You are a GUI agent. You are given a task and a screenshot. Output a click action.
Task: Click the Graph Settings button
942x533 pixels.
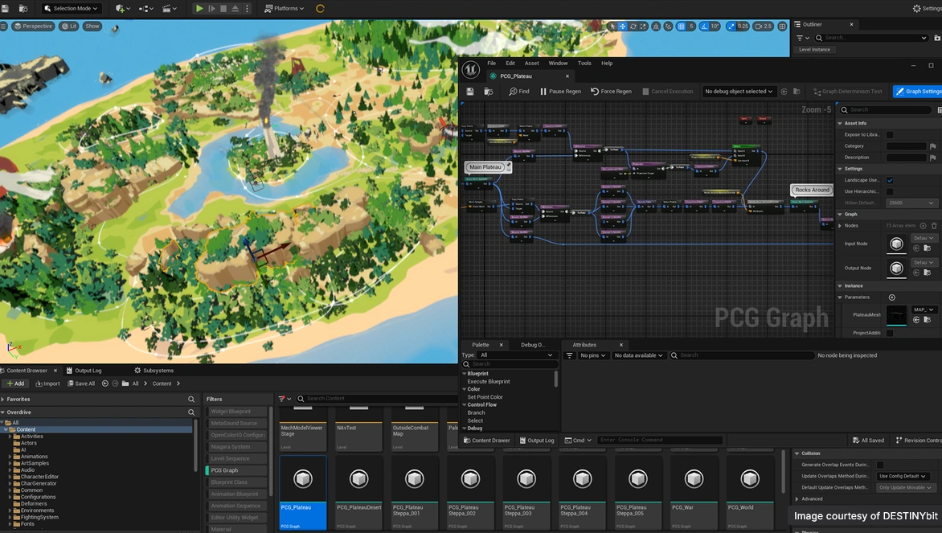click(918, 92)
